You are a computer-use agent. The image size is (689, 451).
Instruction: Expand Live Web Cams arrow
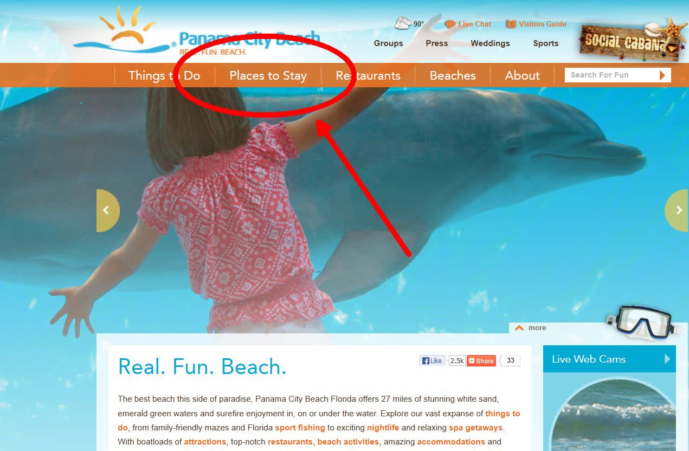pyautogui.click(x=667, y=359)
